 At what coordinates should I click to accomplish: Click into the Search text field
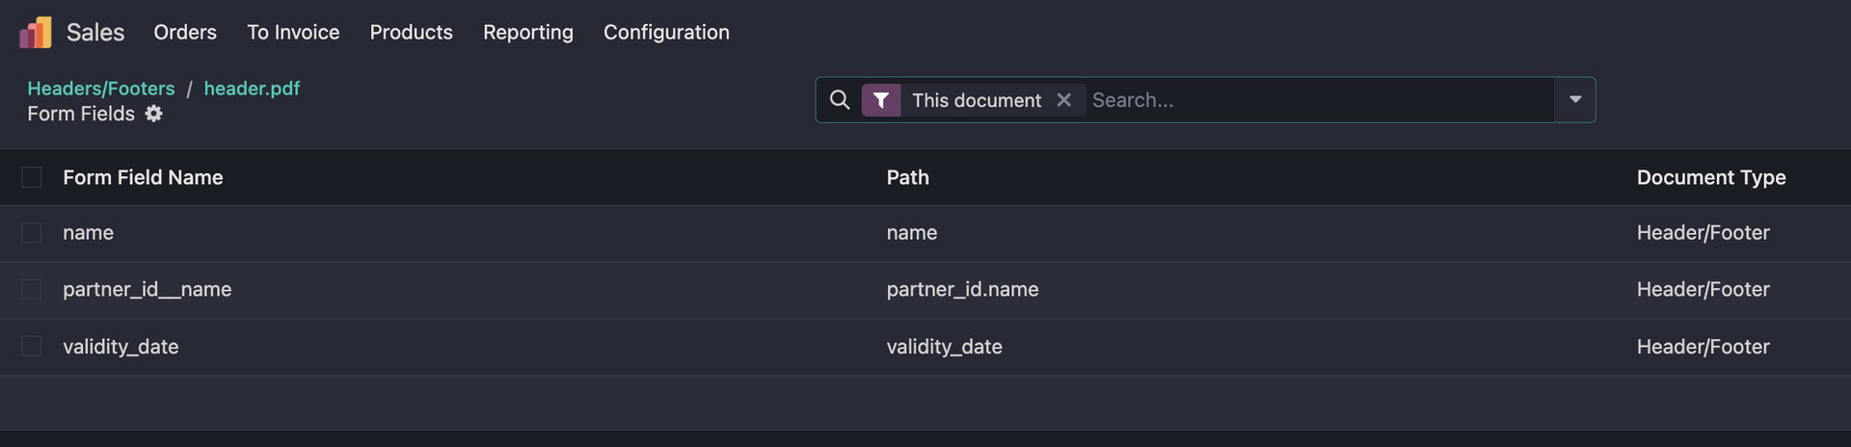(x=1316, y=100)
